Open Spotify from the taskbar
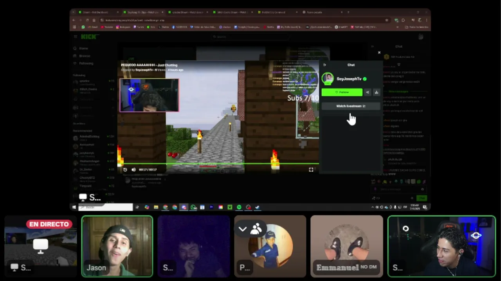The height and width of the screenshot is (281, 501). (239, 207)
